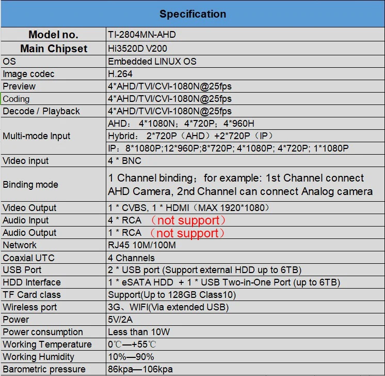385x376 pixels.
Task: Click the '1 * RCA' audio output value
Action: (x=125, y=233)
